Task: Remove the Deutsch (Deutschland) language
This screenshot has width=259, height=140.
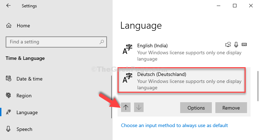Action: (231, 108)
